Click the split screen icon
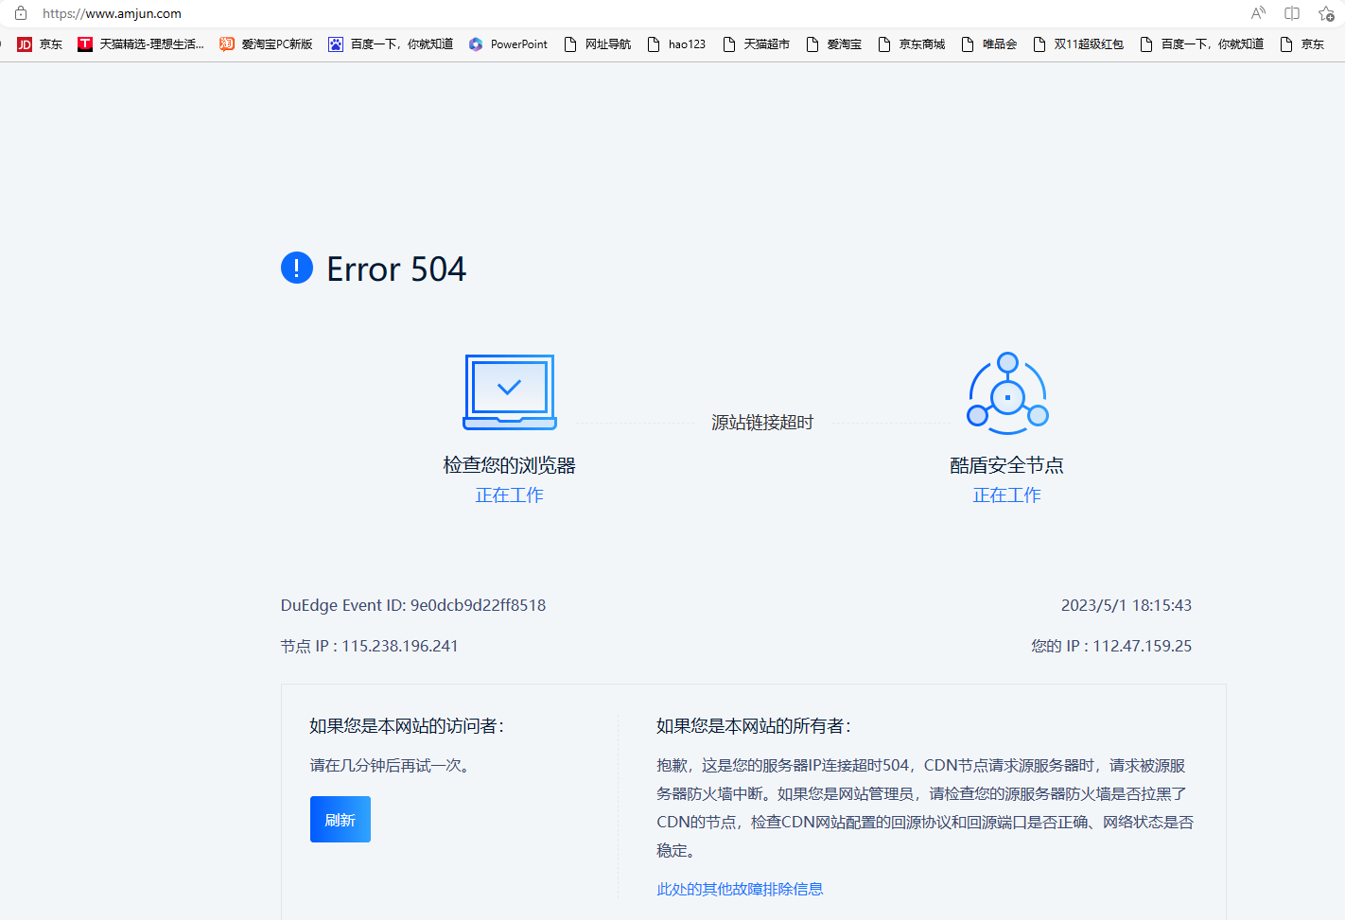Image resolution: width=1345 pixels, height=920 pixels. tap(1291, 13)
